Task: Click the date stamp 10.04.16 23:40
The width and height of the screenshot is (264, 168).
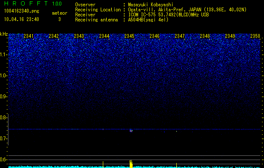Action: coord(21,19)
